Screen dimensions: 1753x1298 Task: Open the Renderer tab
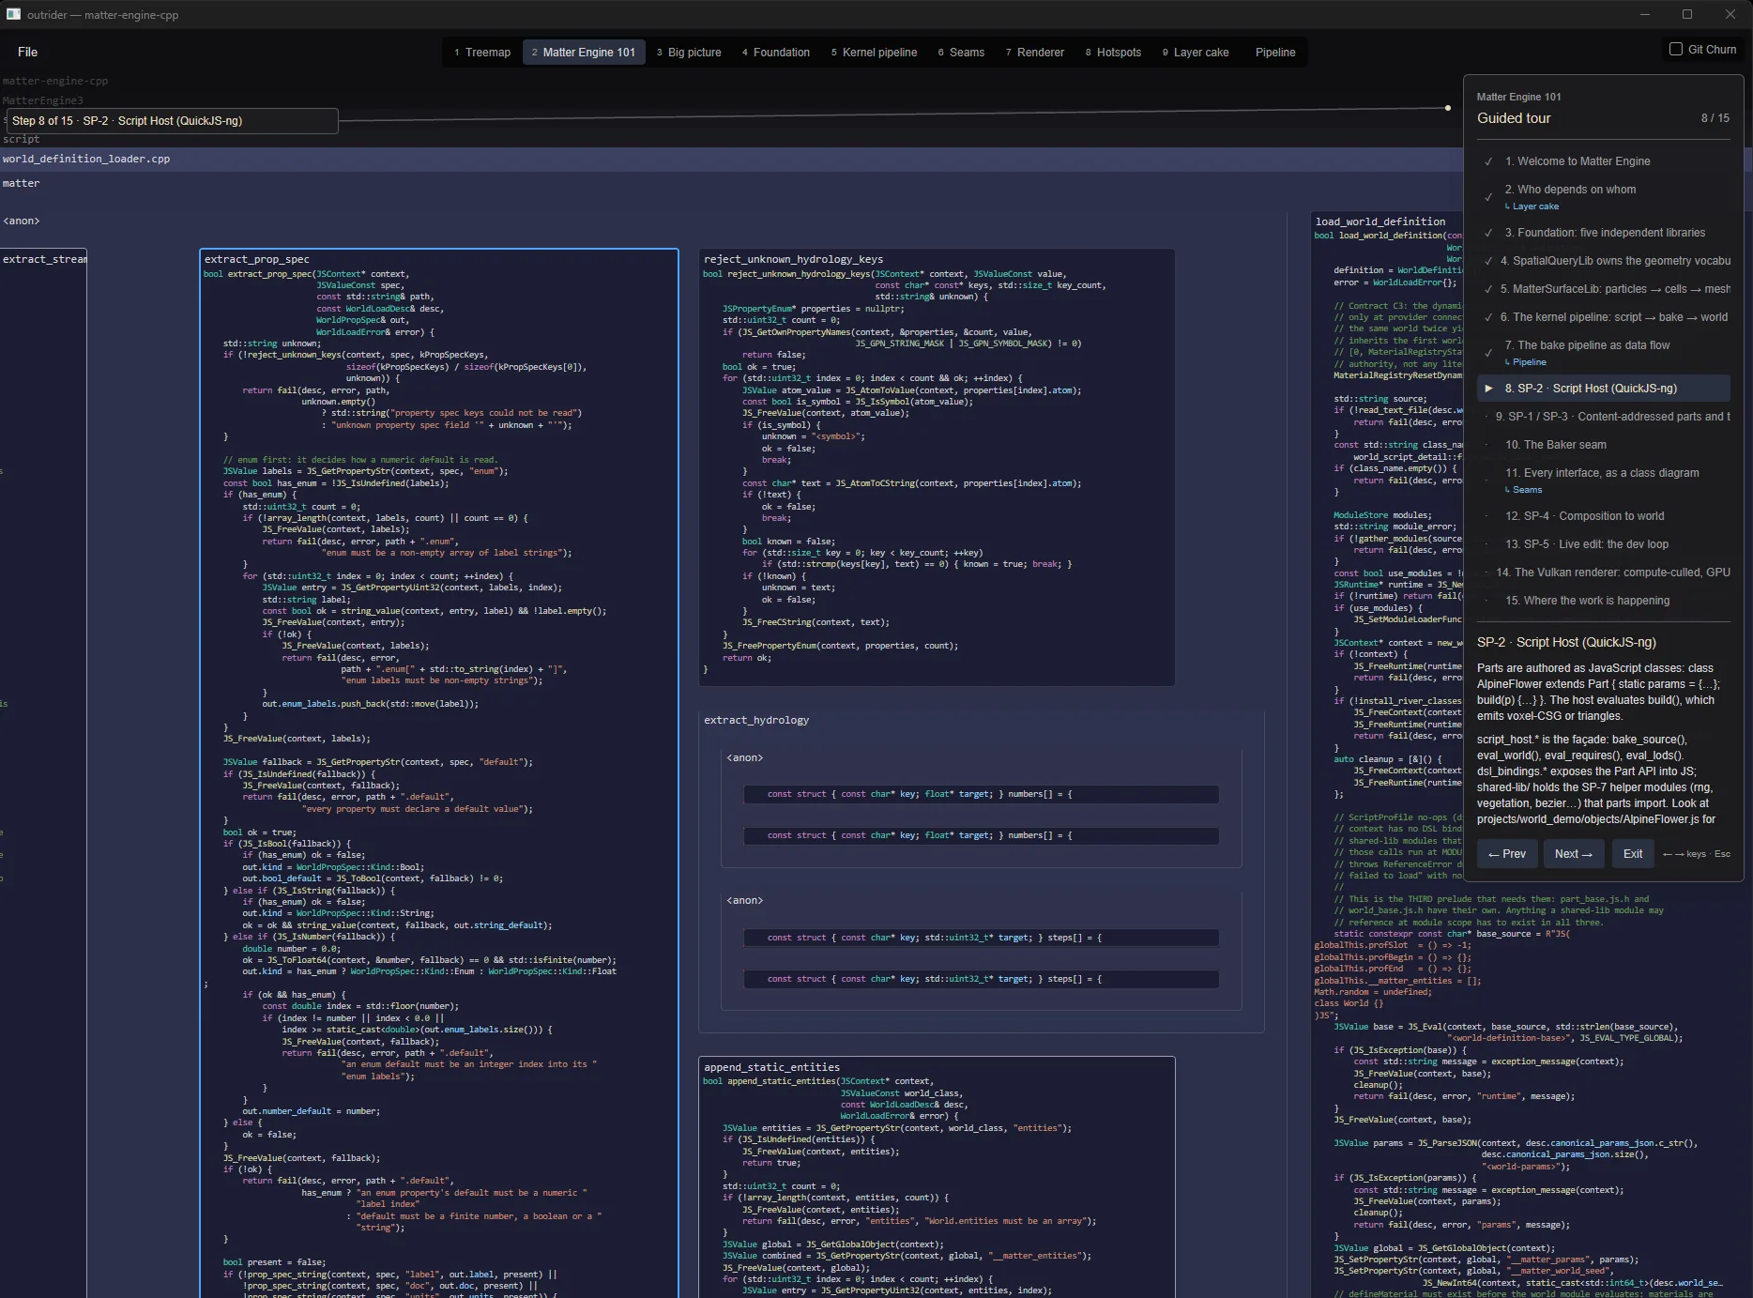click(1035, 53)
